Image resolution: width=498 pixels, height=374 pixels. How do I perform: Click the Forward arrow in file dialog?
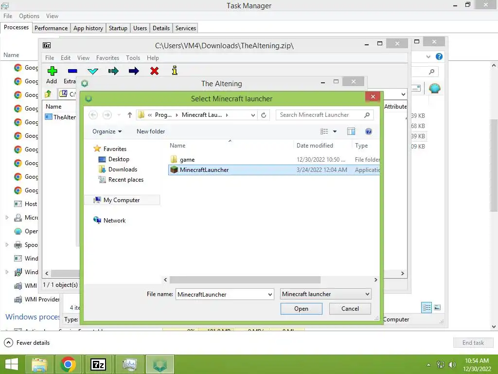[x=107, y=115]
